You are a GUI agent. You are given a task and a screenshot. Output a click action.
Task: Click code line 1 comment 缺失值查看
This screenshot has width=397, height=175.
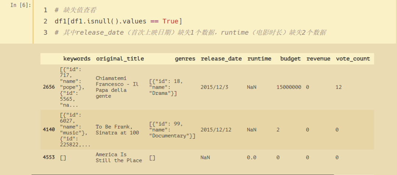pos(75,10)
